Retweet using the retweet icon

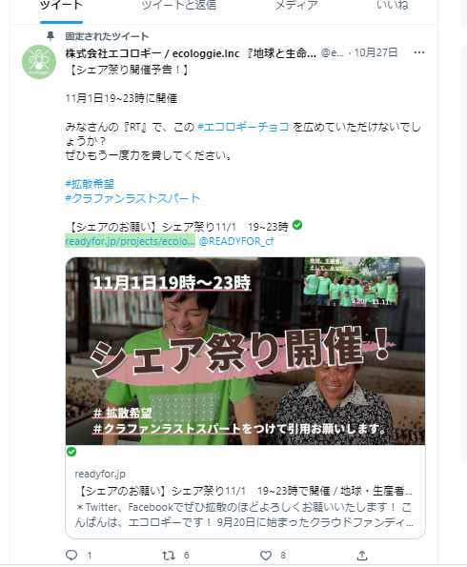(x=168, y=555)
